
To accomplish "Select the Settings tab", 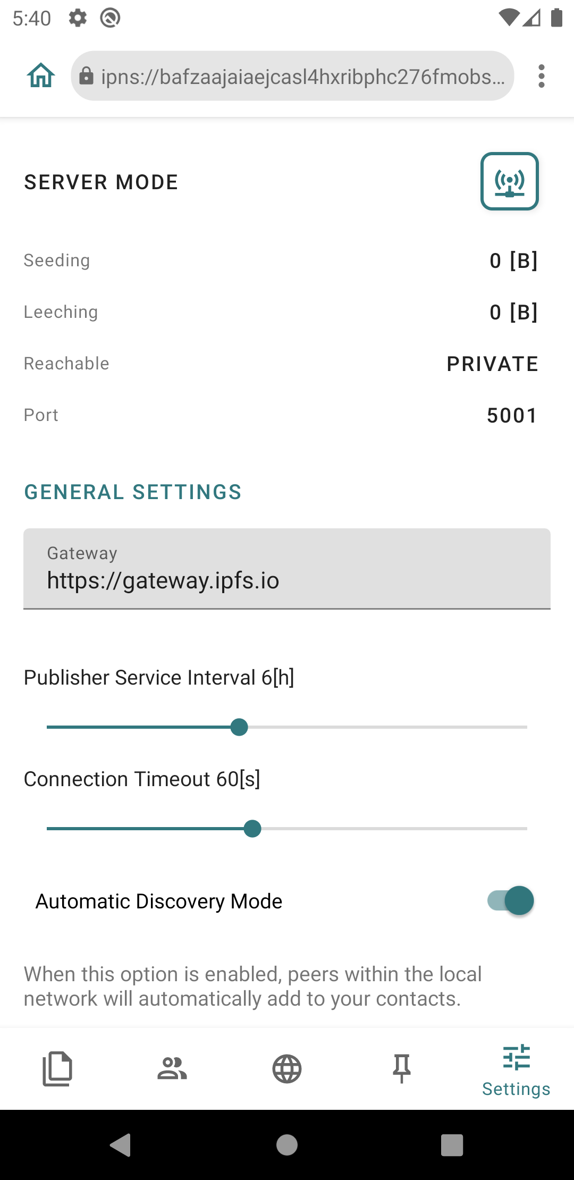I will tap(516, 1069).
